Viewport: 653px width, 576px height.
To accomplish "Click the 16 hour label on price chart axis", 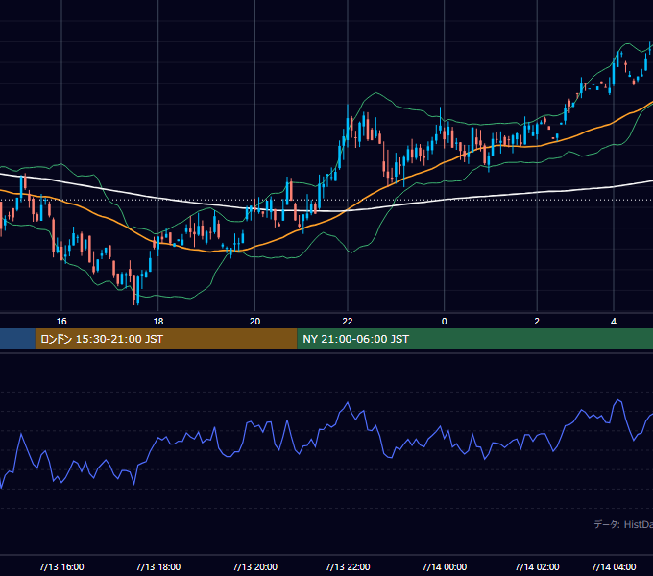I will [61, 322].
